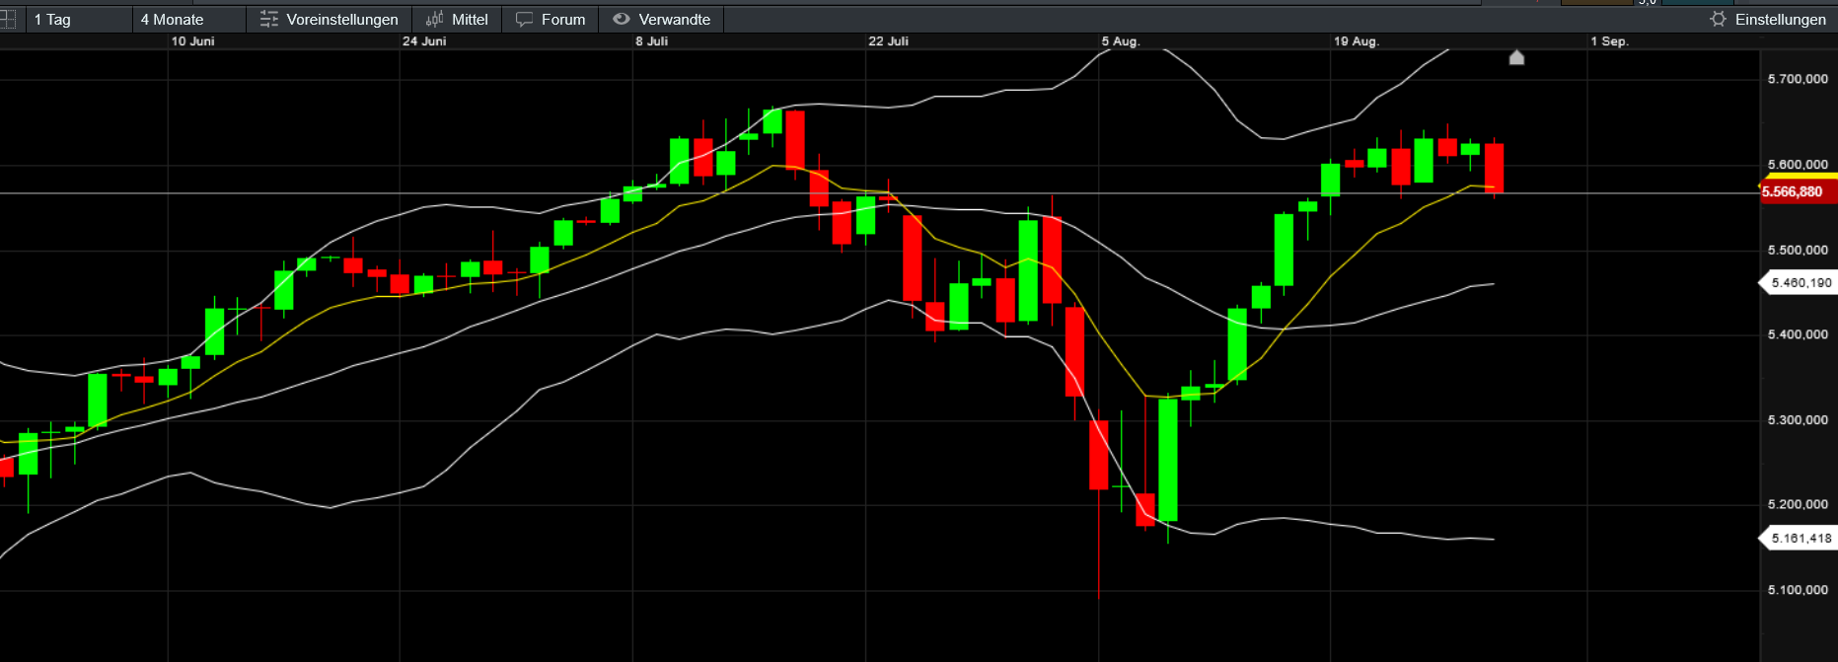Screen dimensions: 1838x662
Task: Click the red current price tag 5.566,880
Action: (x=1798, y=191)
